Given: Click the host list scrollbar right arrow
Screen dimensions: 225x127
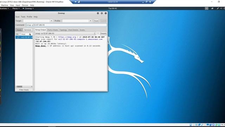Looking at the screenshot, I should click(32, 86).
